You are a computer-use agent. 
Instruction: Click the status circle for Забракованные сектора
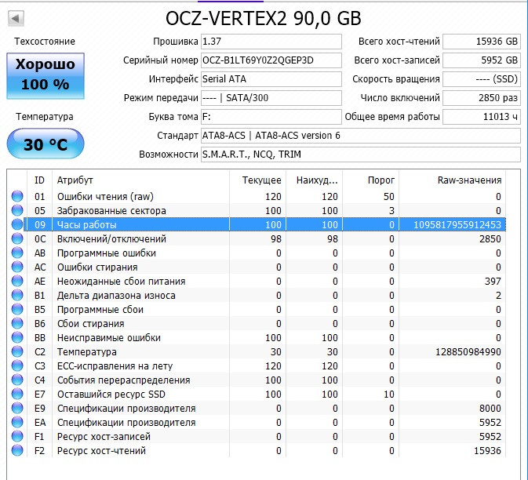[x=17, y=210]
